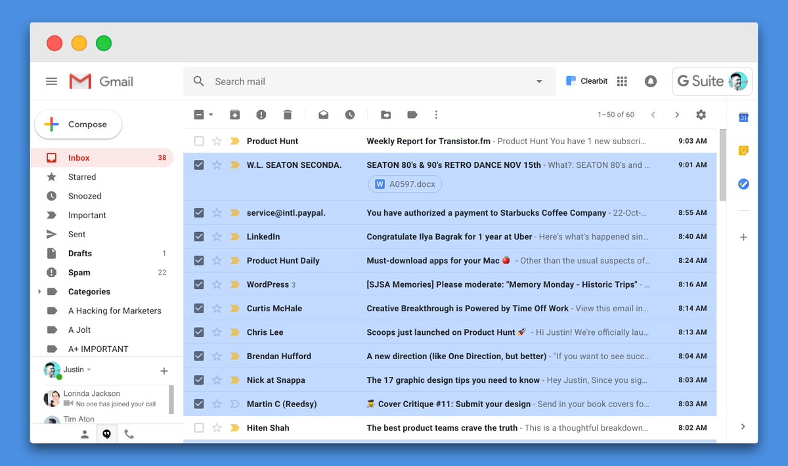
Task: Report selected emails as spam
Action: (x=261, y=115)
